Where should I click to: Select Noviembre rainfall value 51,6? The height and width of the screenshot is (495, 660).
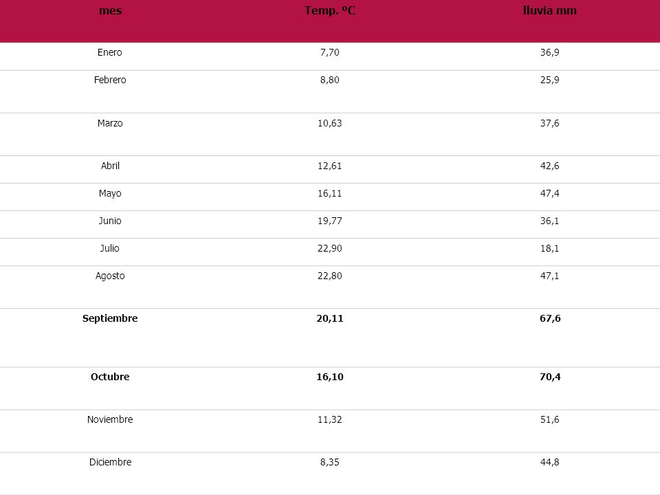[550, 419]
